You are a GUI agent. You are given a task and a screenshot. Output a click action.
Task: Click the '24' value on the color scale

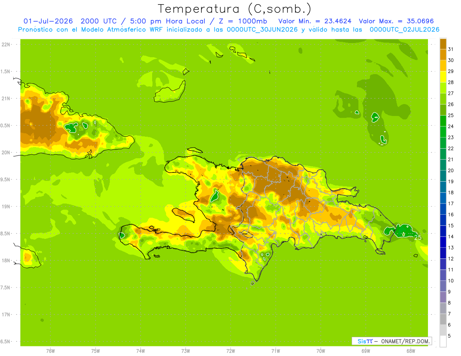coord(451,126)
